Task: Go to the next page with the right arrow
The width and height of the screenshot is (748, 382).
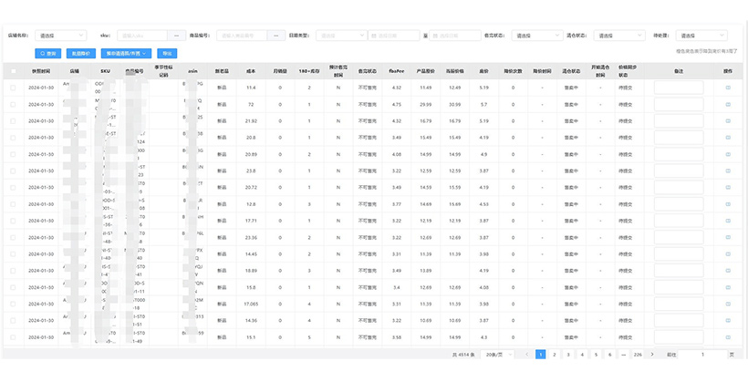Action: click(x=651, y=354)
